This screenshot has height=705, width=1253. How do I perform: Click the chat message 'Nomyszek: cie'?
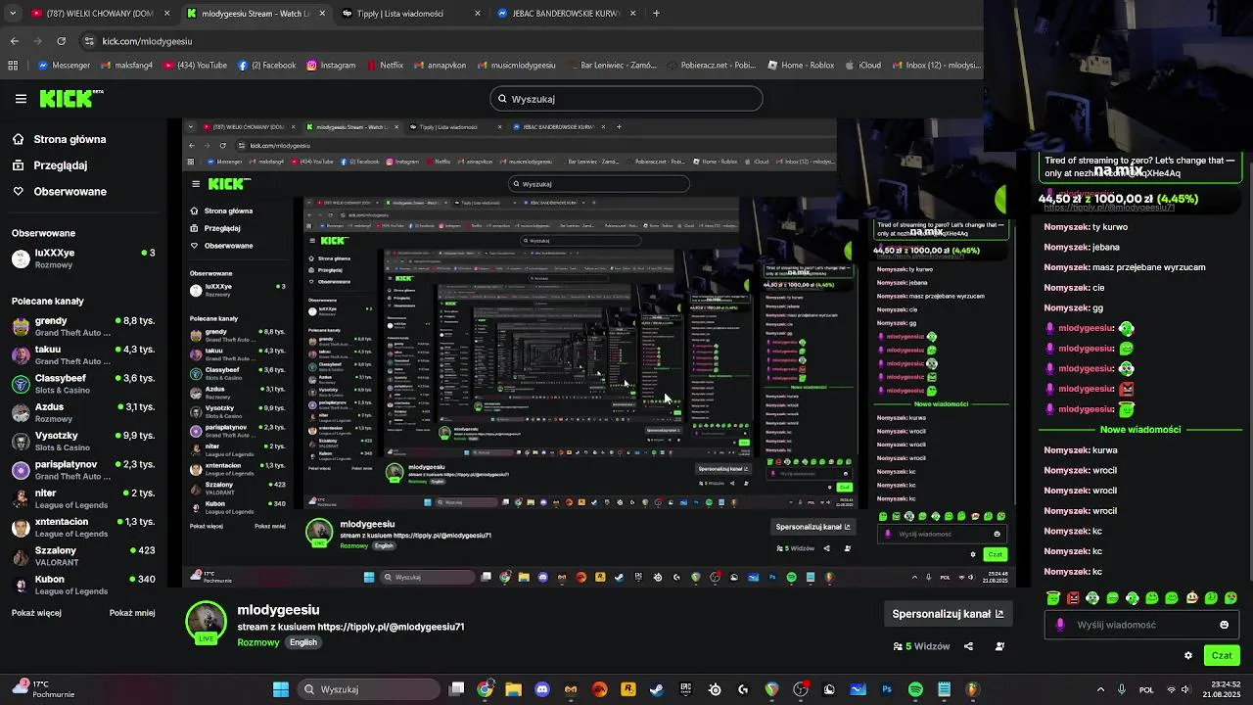click(1074, 288)
